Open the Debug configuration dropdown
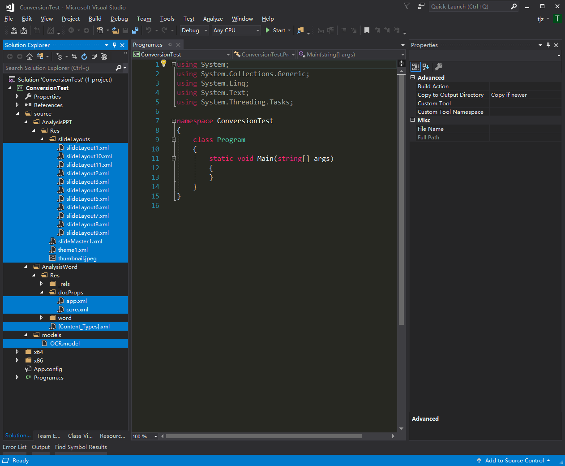The image size is (565, 466). pyautogui.click(x=194, y=30)
